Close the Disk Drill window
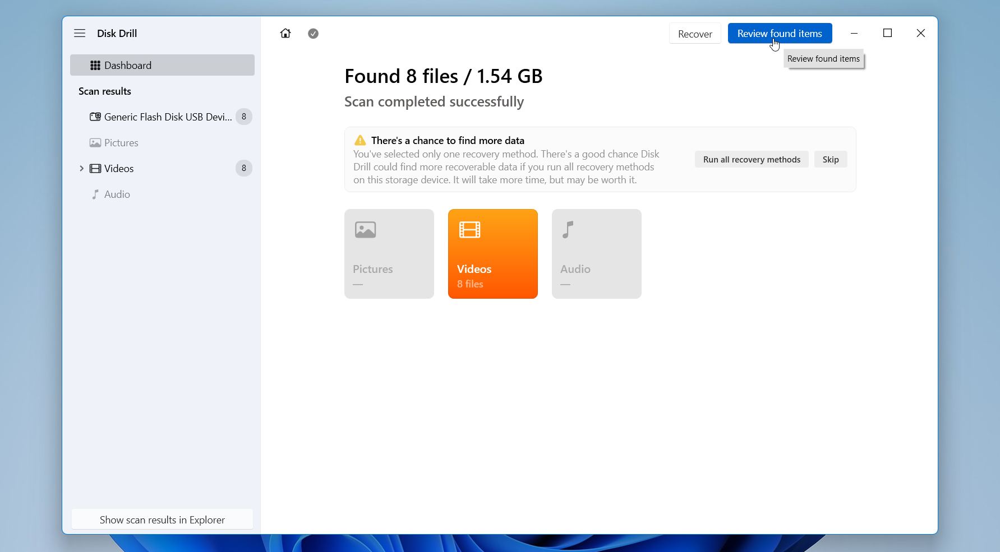The height and width of the screenshot is (552, 1000). click(920, 33)
